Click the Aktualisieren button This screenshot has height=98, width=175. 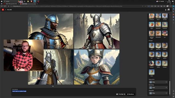tap(130, 94)
